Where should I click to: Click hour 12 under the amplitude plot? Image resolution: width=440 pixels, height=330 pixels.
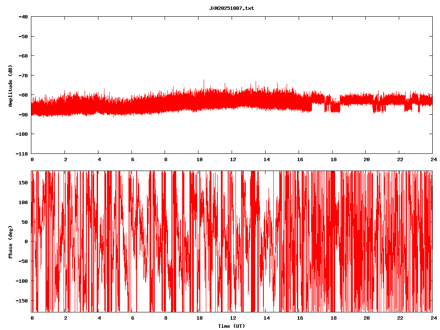(x=232, y=159)
